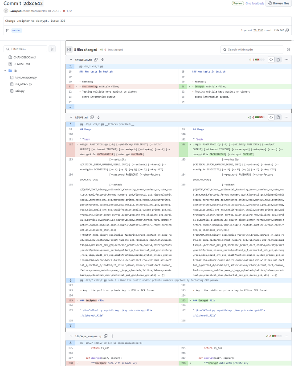The image size is (294, 366).
Task: Collapse the README.md diff section
Action: 70,117
